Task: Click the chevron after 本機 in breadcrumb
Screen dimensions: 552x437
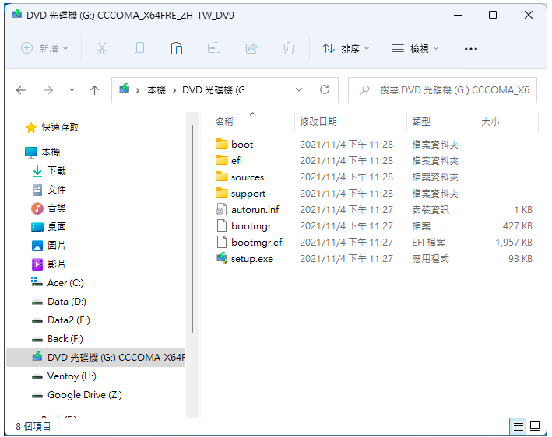Action: coord(174,91)
